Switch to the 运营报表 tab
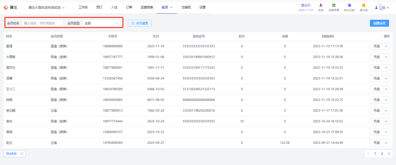This screenshot has width=396, height=165. click(147, 7)
